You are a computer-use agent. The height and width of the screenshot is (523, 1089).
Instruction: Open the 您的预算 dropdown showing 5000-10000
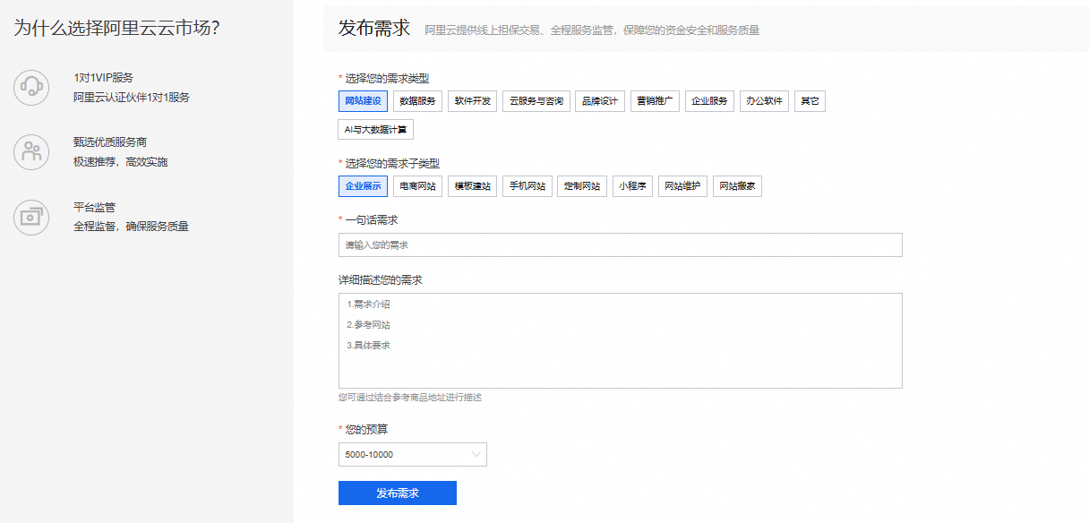point(412,454)
